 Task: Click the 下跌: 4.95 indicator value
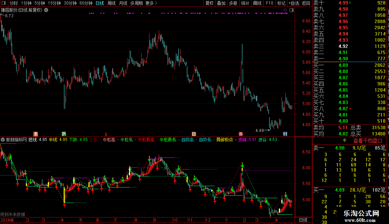[x=78, y=140]
